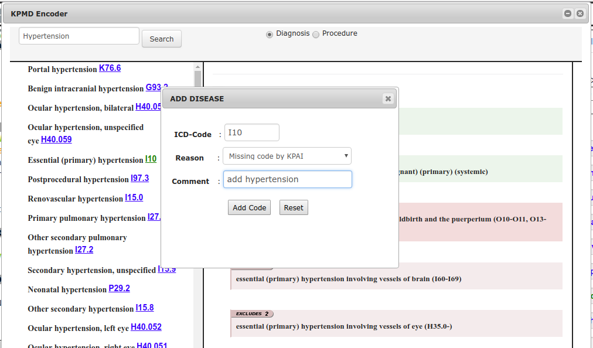
Task: Close the KPMD Encoder window
Action: coord(580,13)
